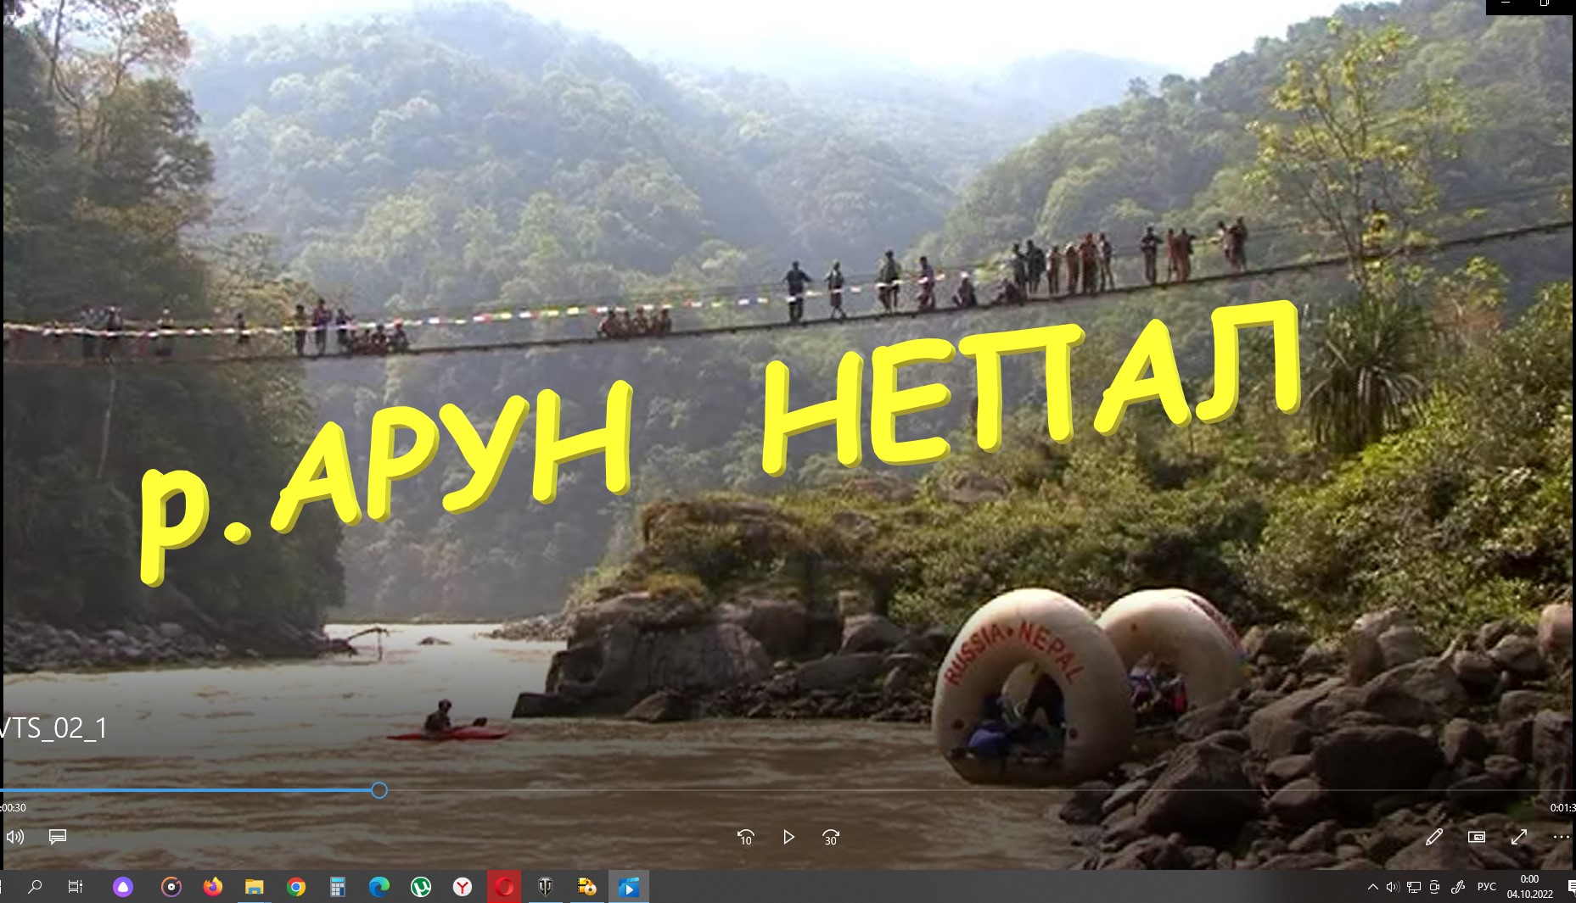Open File Explorer from taskbar
This screenshot has height=903, width=1576.
click(254, 887)
